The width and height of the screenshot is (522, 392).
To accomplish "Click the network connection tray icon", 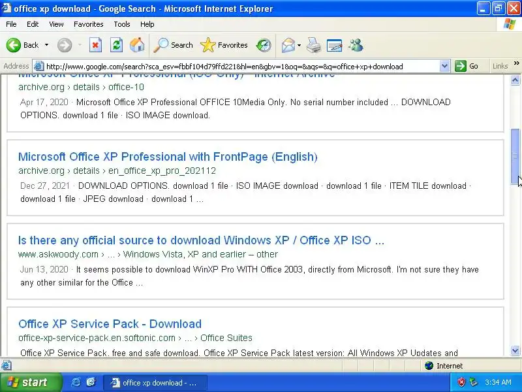I will [473, 382].
